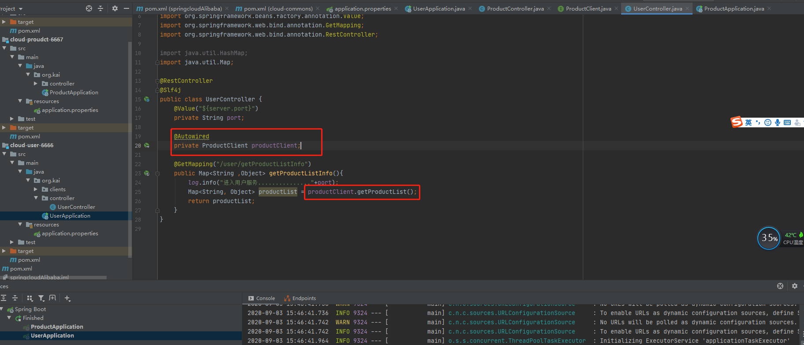Open the Sogou emoji panel

click(x=768, y=122)
